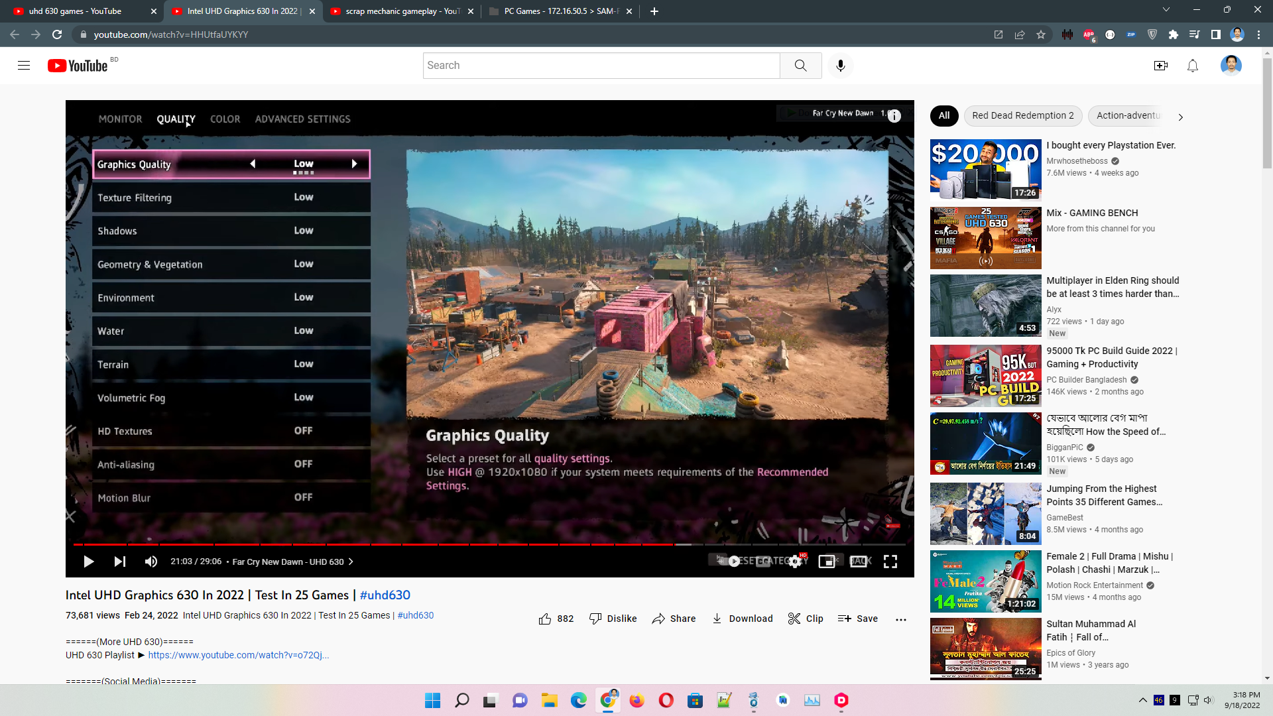The width and height of the screenshot is (1273, 716).
Task: Open the YouTube account avatar menu
Action: 1231,65
